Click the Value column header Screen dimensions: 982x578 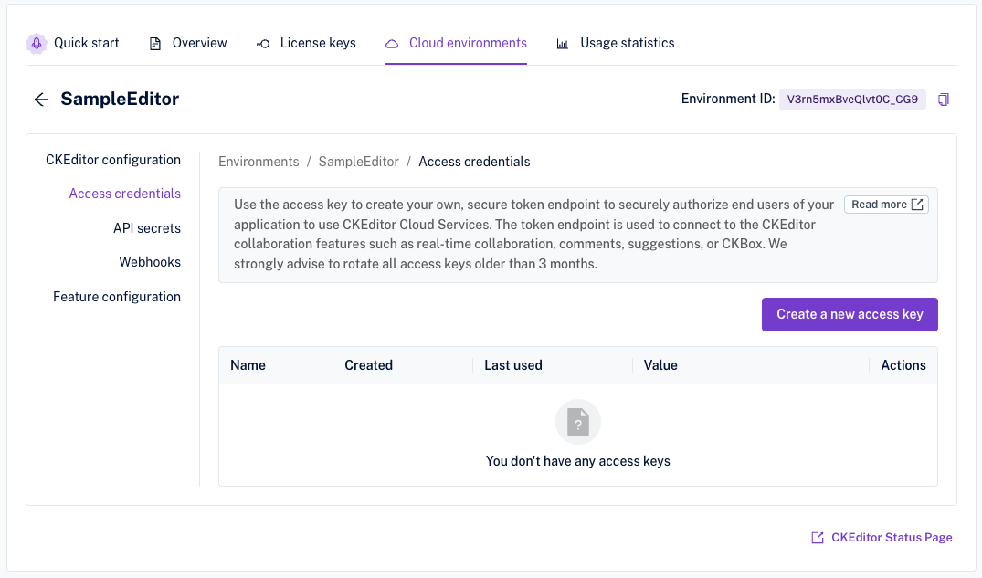point(660,365)
